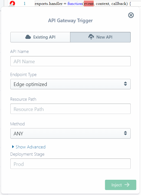Open the Endpoint Type dropdown
This screenshot has width=141, height=195.
coord(70,84)
